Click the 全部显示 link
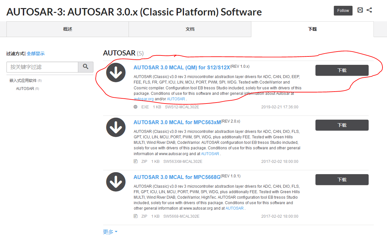The image size is (387, 238). click(35, 54)
